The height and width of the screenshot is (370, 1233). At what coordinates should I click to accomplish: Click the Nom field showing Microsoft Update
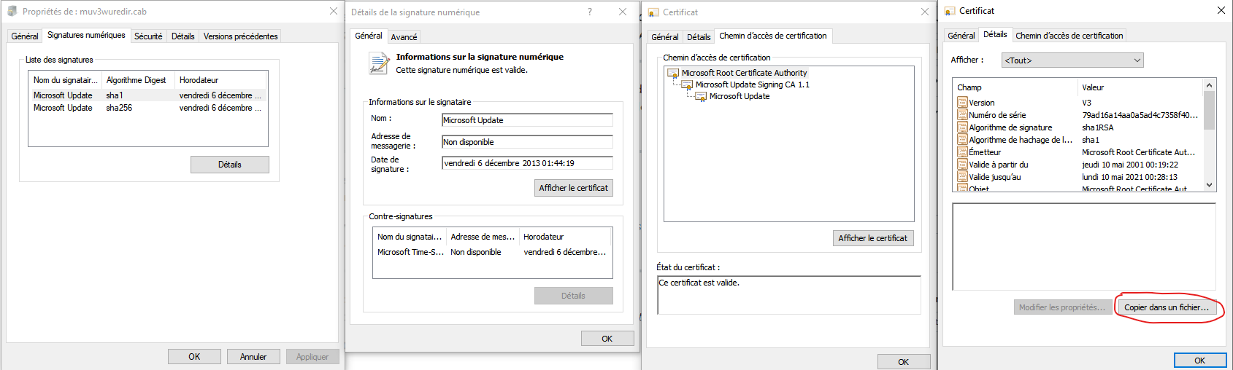coord(527,120)
